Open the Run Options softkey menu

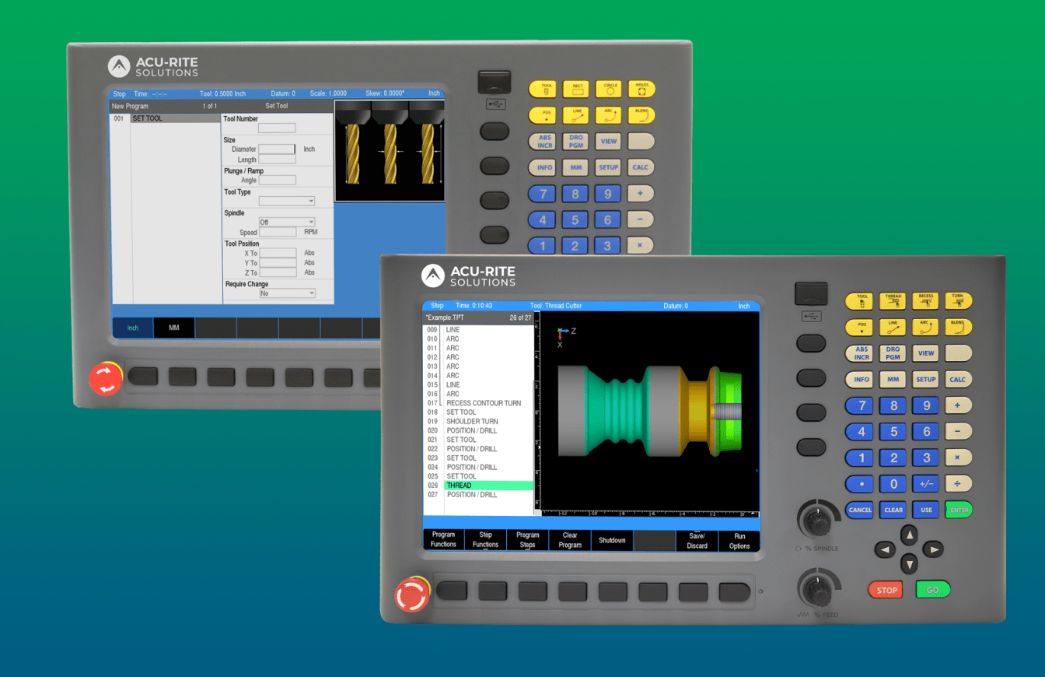point(739,540)
